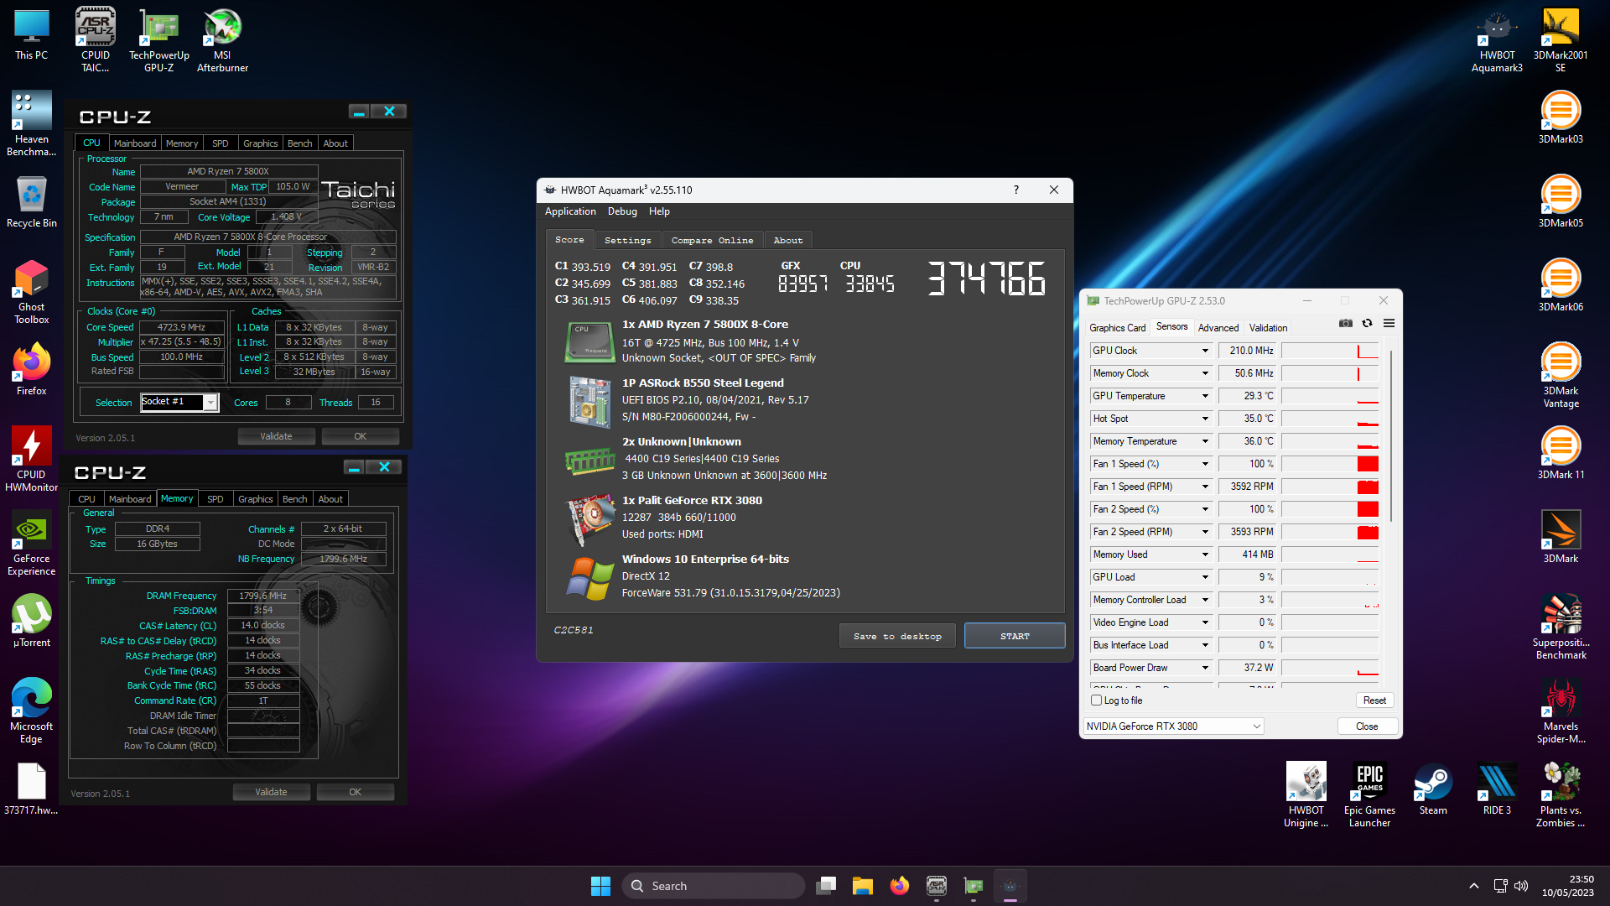Launch uTorrent desktop icon
1610x906 pixels.
coord(31,621)
